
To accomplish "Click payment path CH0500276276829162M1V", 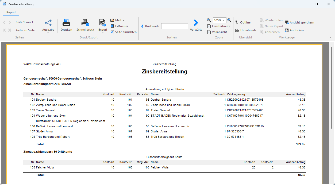I will (x=245, y=126).
